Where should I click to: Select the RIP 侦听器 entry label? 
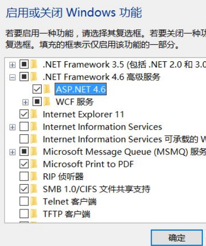coord(63,177)
